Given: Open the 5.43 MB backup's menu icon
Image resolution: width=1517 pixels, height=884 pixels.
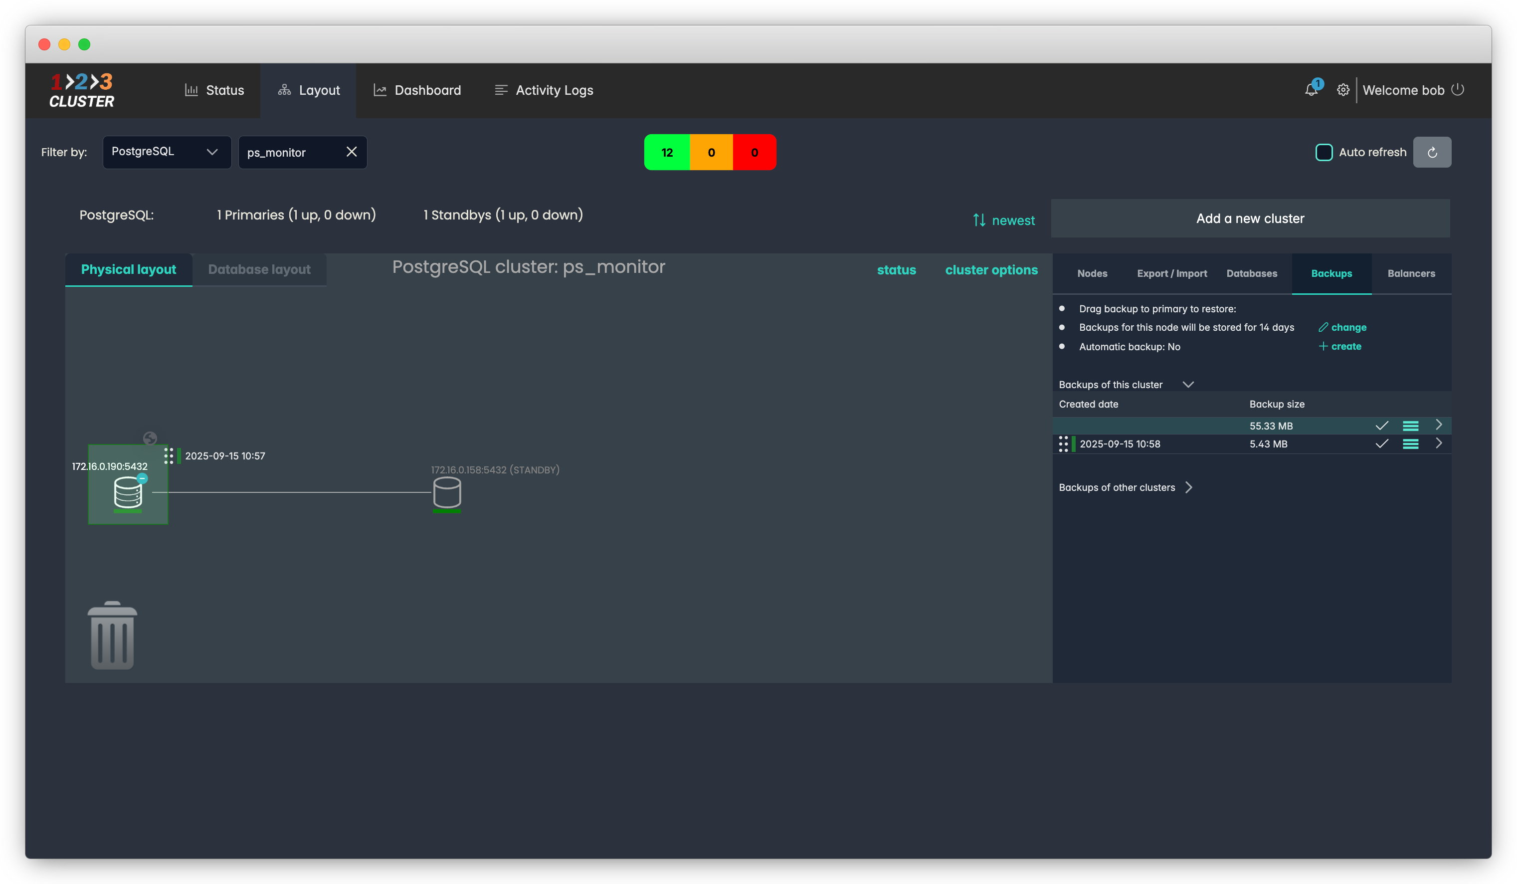Looking at the screenshot, I should (x=1410, y=444).
